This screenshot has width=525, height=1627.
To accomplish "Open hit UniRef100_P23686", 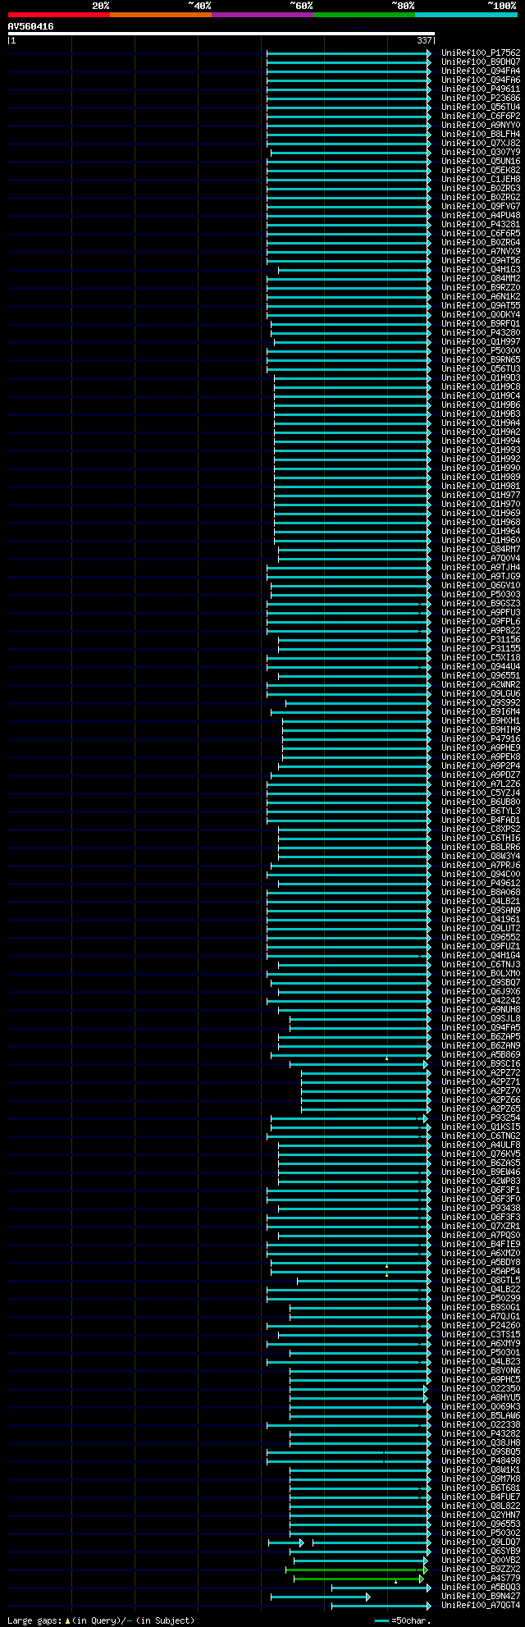I will [481, 98].
